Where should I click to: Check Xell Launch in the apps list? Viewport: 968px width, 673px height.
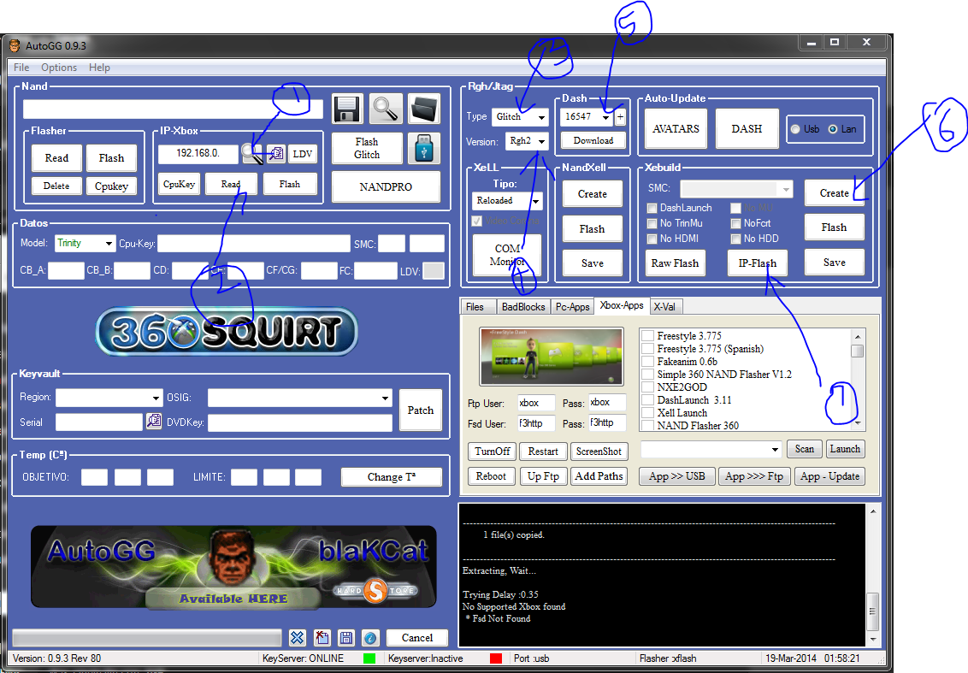(x=648, y=413)
